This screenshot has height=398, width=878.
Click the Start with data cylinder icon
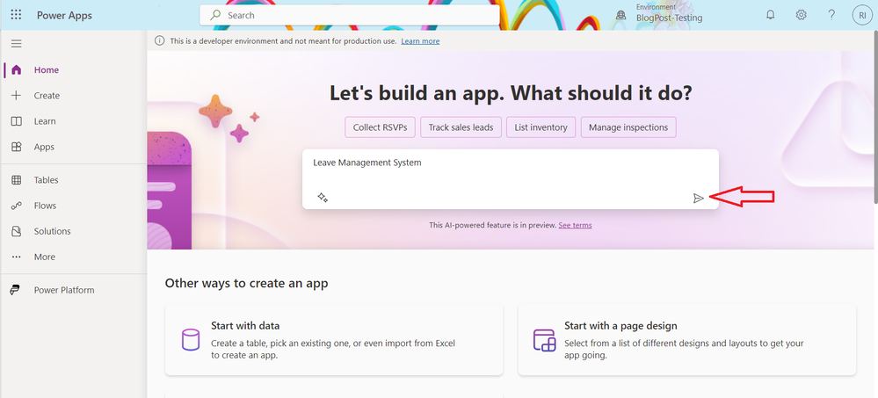pos(191,340)
